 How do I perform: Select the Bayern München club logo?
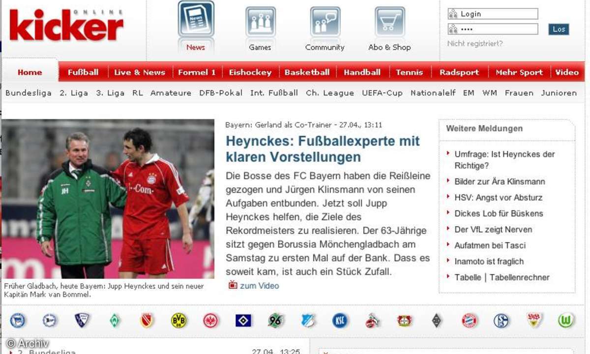pyautogui.click(x=470, y=321)
